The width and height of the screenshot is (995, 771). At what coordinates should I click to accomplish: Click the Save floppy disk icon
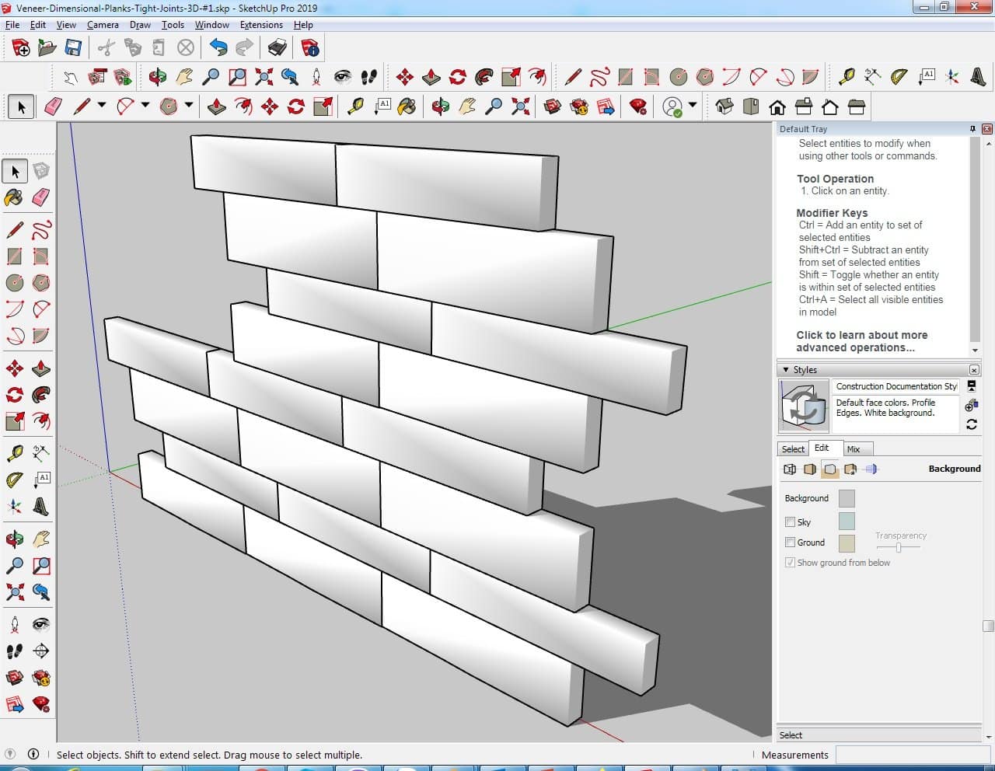73,48
